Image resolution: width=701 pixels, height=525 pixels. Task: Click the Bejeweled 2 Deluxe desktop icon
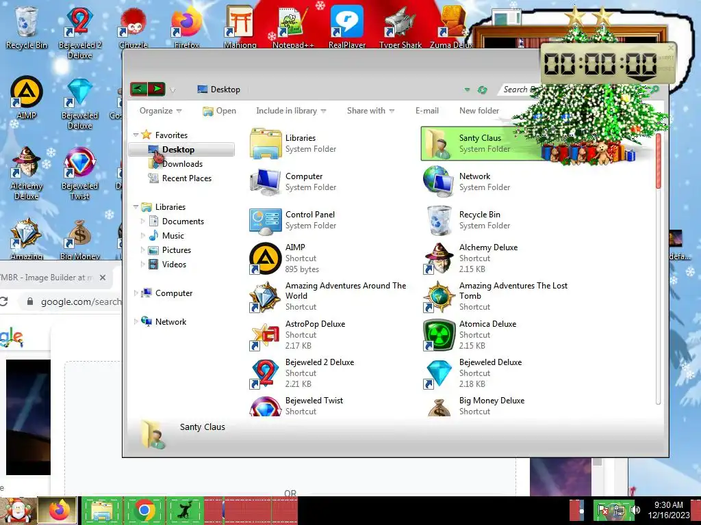click(x=79, y=32)
